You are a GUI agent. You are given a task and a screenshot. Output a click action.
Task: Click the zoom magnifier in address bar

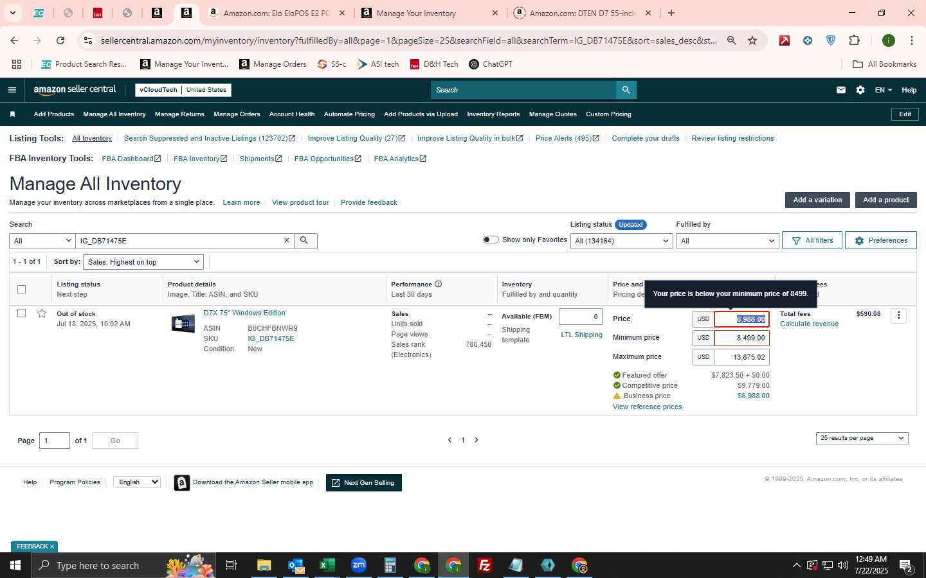tap(732, 40)
